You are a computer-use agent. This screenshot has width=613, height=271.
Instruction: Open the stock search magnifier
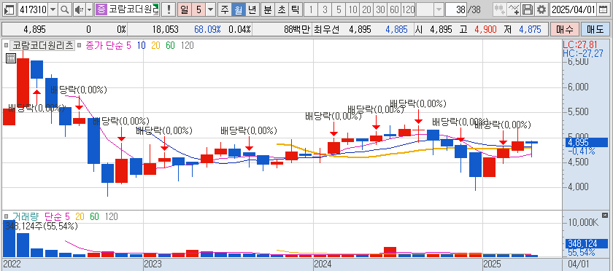point(65,9)
